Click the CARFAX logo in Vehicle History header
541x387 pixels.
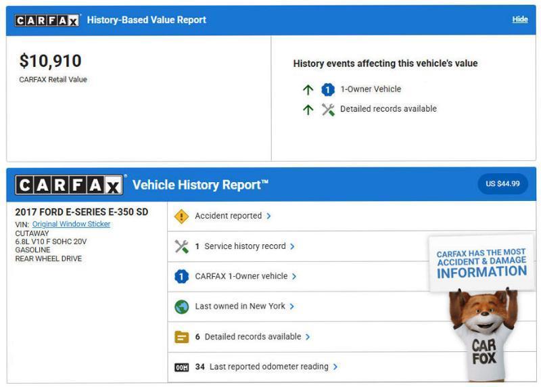[70, 185]
